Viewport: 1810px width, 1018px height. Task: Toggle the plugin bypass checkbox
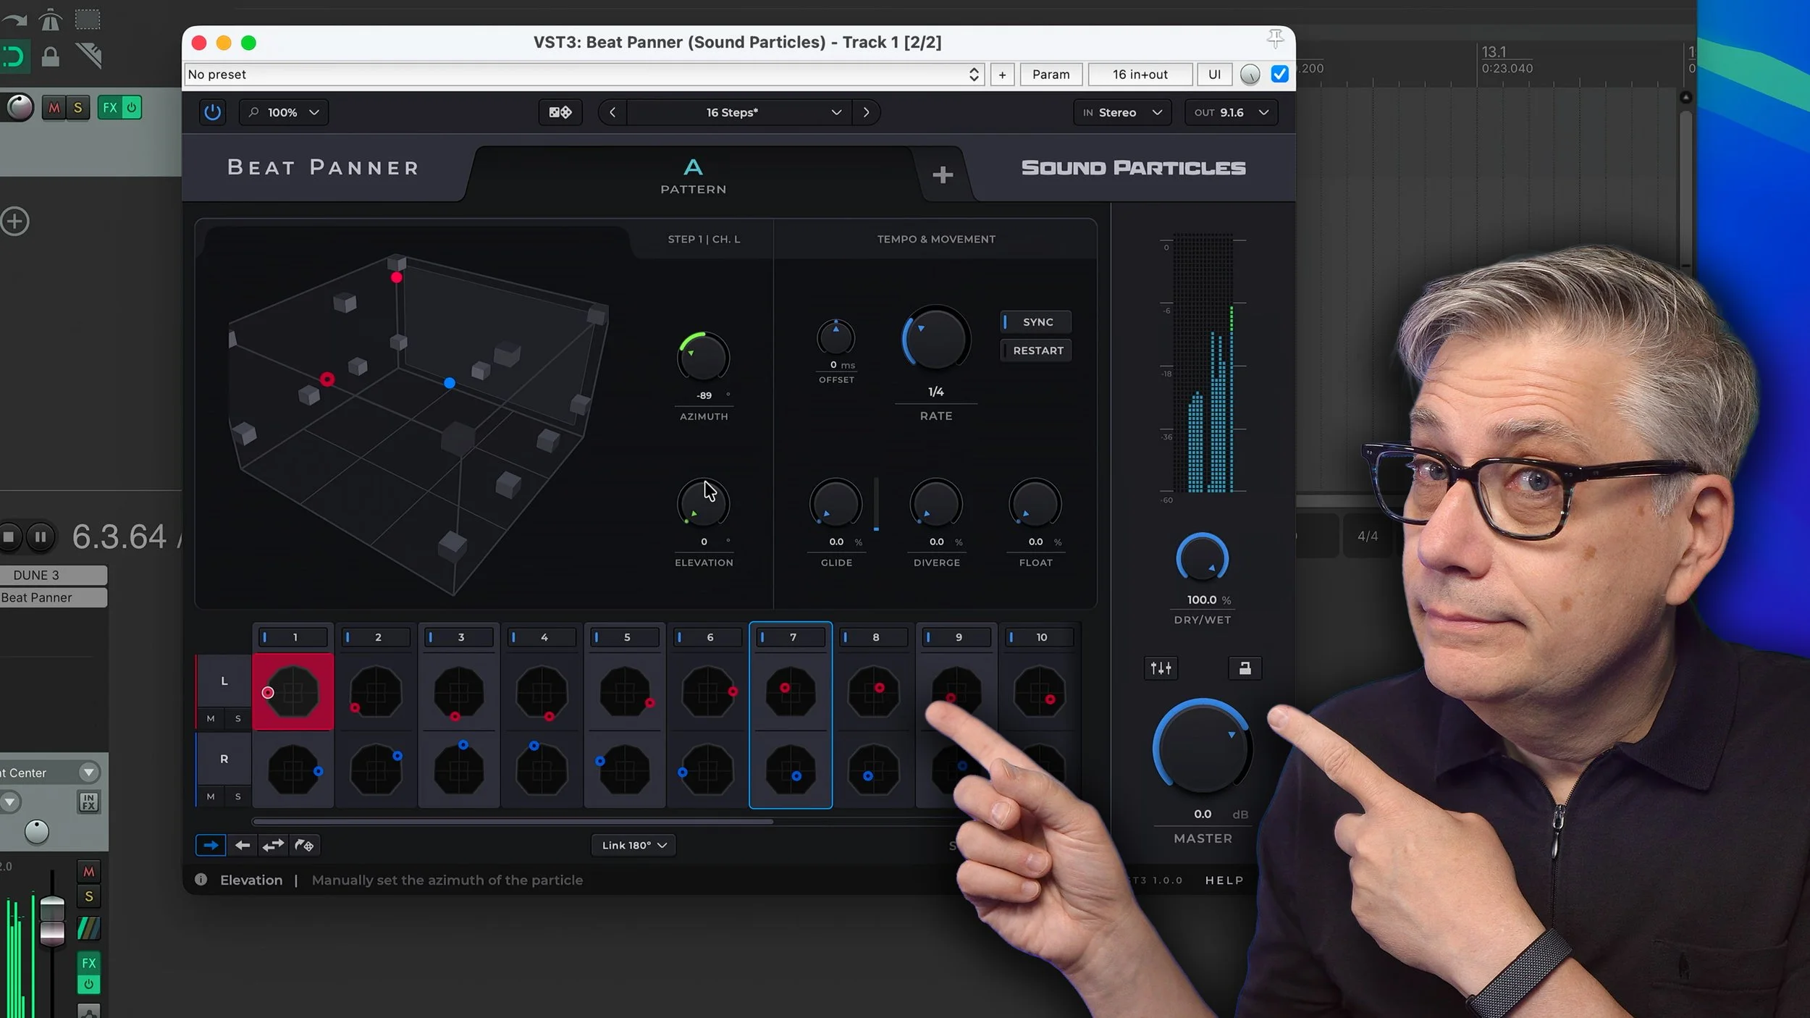1279,74
